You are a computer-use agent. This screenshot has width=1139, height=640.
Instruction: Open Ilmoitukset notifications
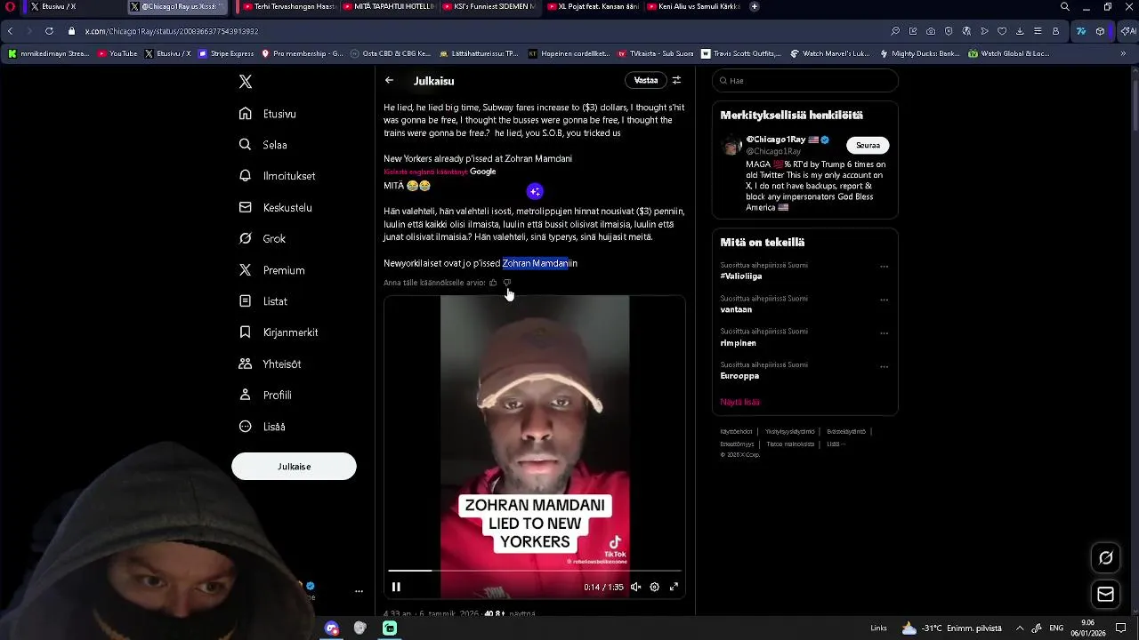(278, 176)
